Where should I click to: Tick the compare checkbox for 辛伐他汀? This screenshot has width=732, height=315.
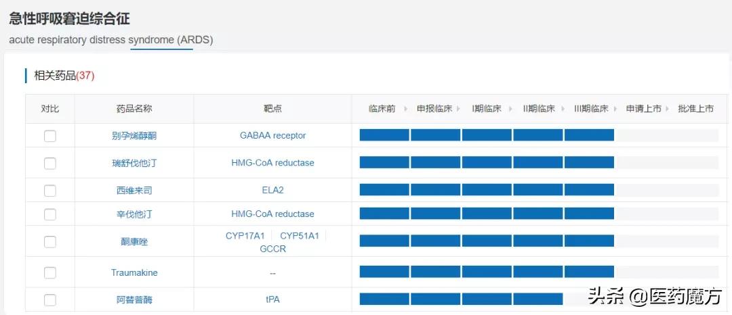point(50,214)
